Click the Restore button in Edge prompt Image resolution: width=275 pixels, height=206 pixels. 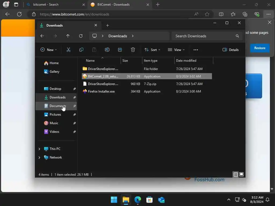coord(260,48)
